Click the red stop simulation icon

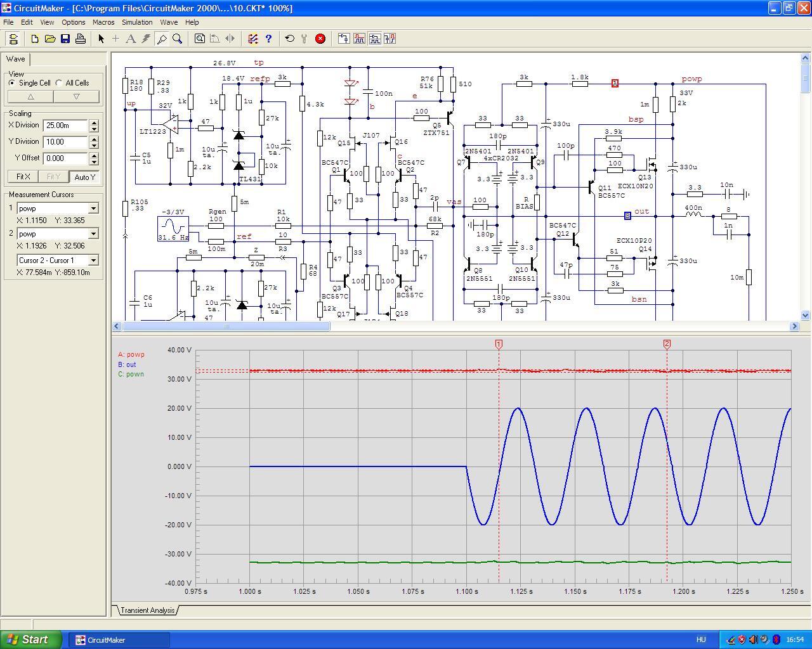(x=320, y=39)
